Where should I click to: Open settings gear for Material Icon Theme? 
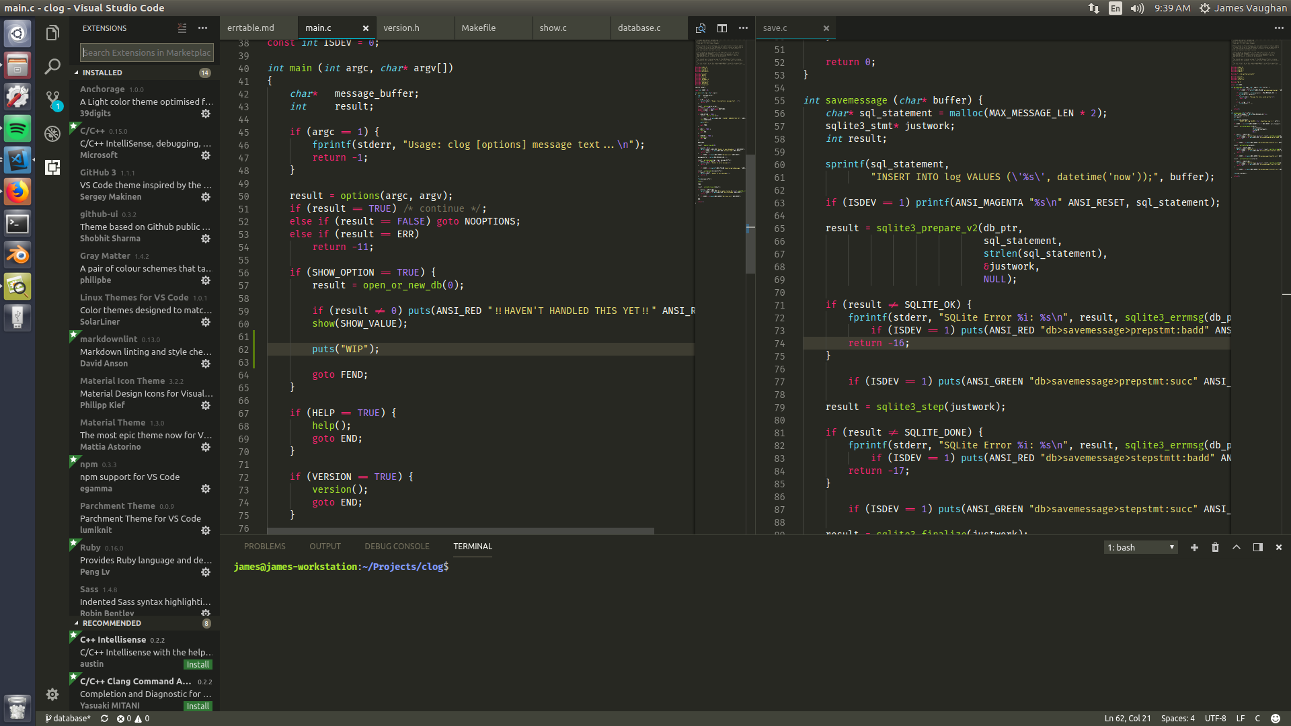206,405
